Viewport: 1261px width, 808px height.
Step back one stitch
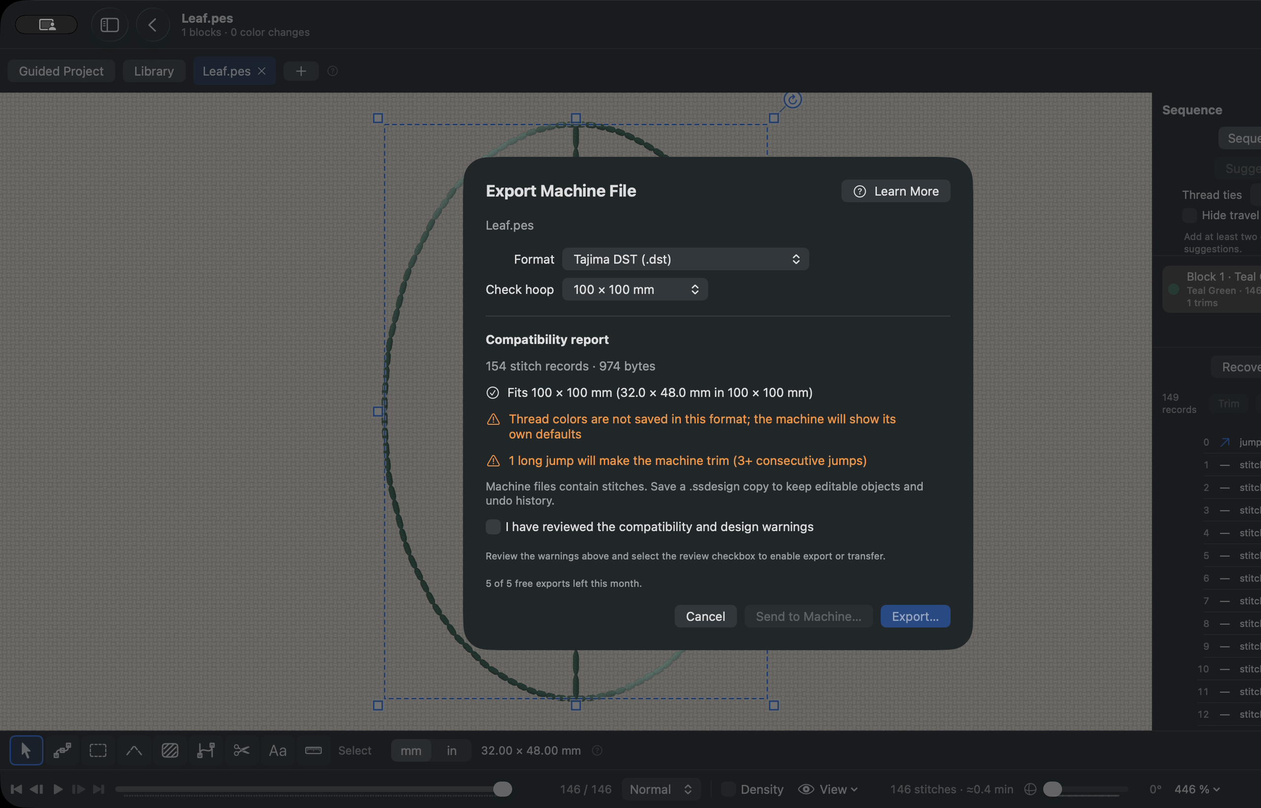pos(37,789)
